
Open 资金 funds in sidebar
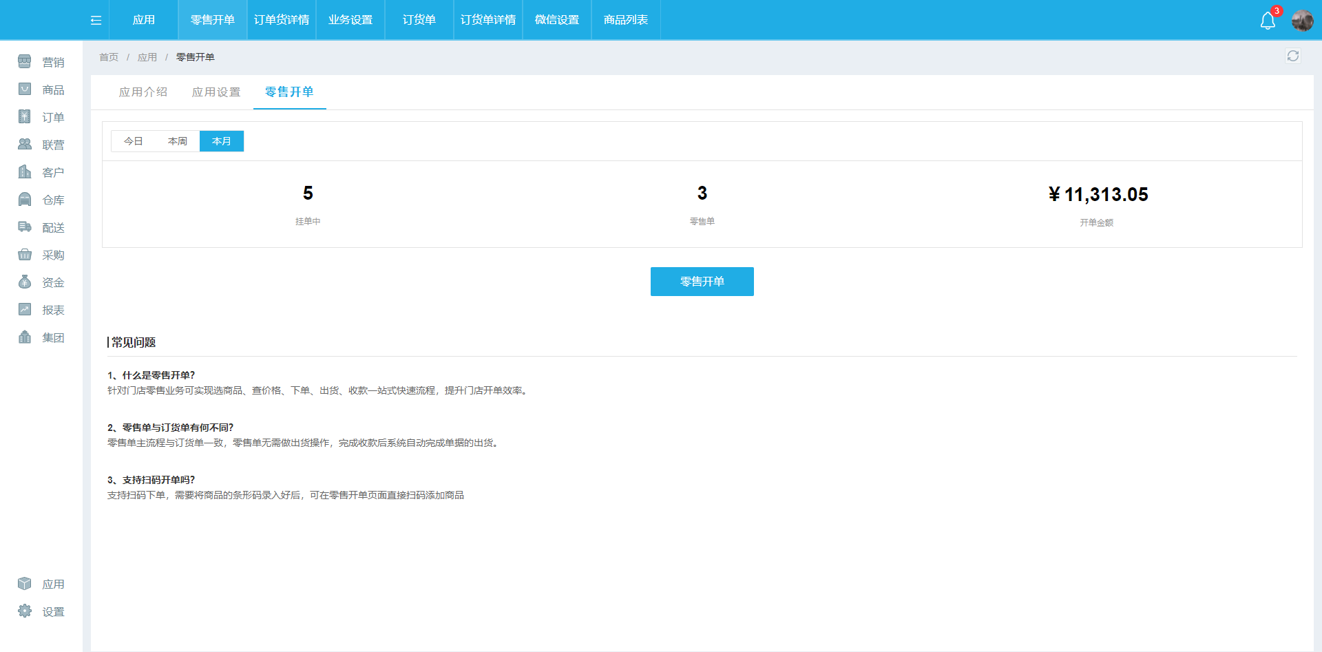tap(41, 282)
